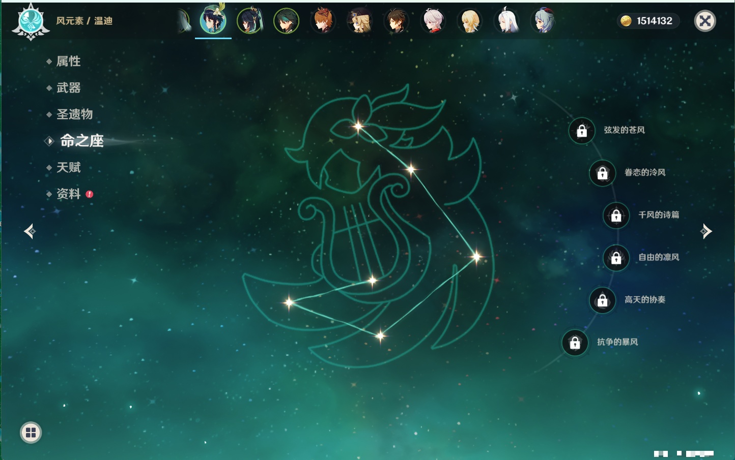Click the locked 眷恋的泠风 constellation node
This screenshot has height=460, width=735.
click(x=603, y=173)
